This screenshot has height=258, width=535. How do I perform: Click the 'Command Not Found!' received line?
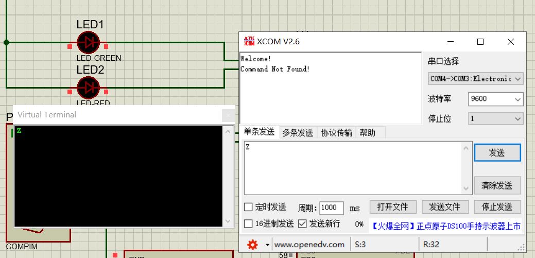coord(275,69)
